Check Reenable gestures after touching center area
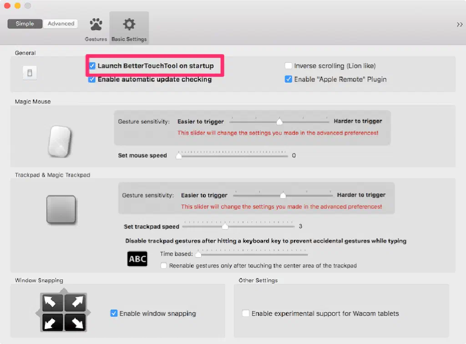The image size is (466, 344). (163, 266)
